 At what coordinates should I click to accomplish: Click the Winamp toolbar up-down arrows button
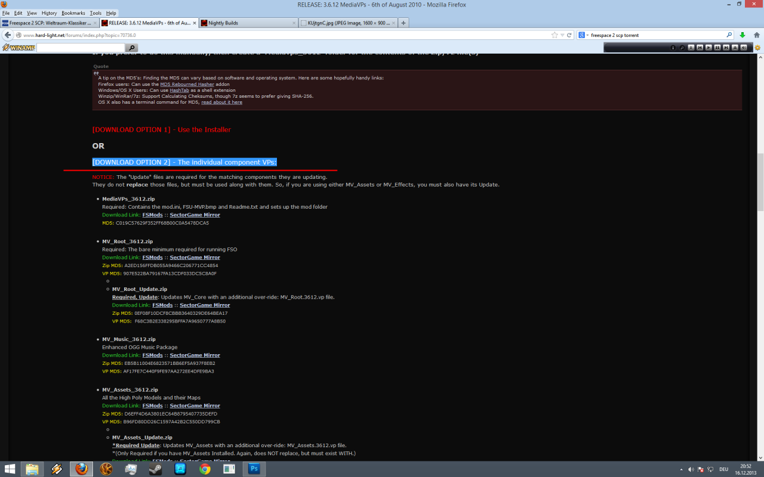[691, 47]
